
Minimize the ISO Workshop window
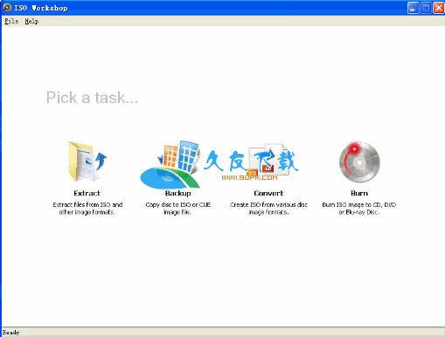413,8
